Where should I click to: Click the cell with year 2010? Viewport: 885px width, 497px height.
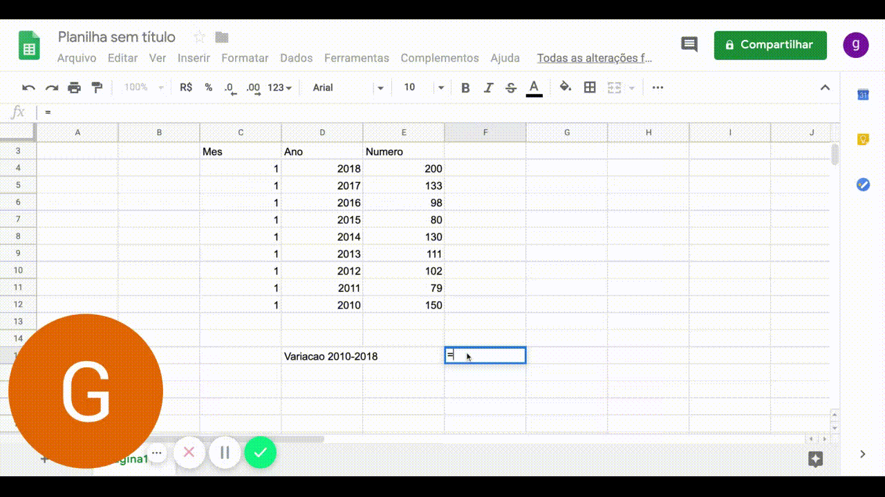(x=322, y=305)
